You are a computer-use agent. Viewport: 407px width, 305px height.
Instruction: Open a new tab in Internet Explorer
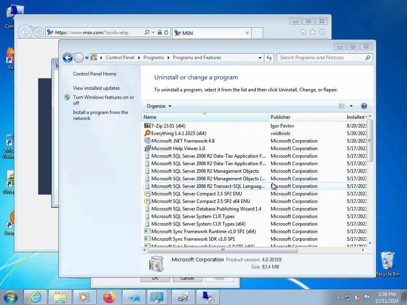257,33
